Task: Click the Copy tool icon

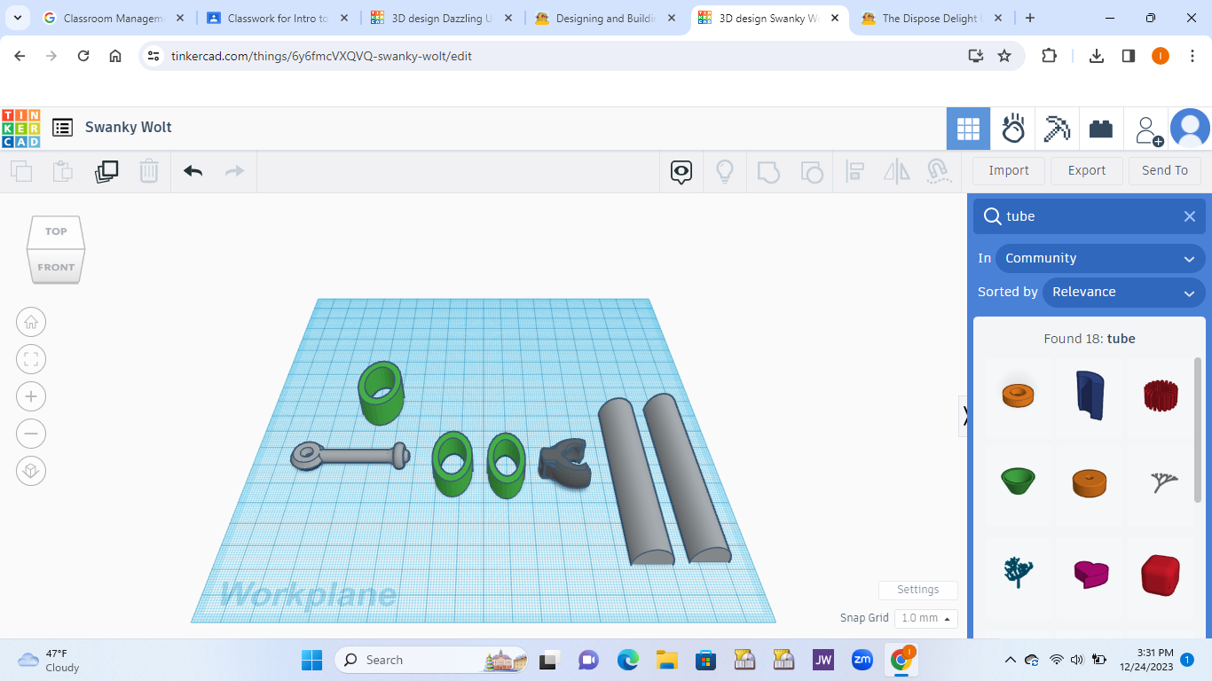Action: click(x=21, y=171)
